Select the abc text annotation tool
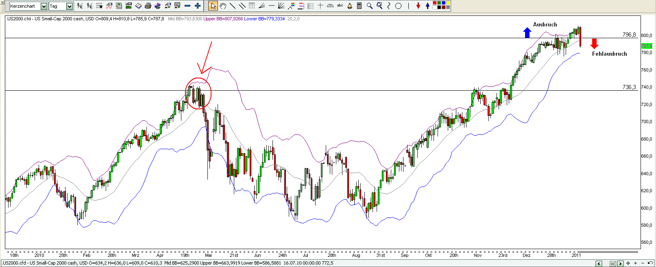This screenshot has width=656, height=267. (340, 5)
